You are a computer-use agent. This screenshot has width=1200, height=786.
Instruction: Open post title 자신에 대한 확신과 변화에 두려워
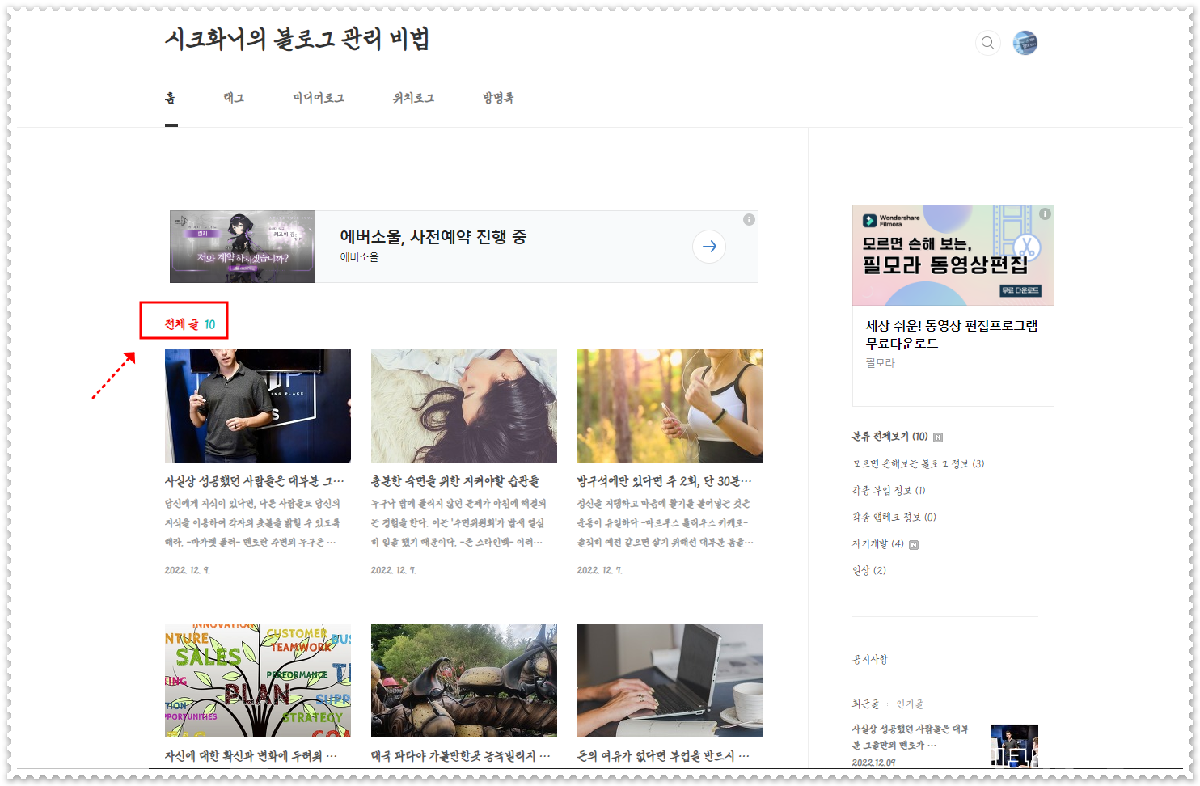[x=251, y=756]
